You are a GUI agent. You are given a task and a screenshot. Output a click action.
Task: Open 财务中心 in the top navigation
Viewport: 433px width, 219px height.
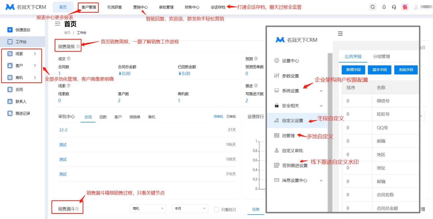click(192, 7)
